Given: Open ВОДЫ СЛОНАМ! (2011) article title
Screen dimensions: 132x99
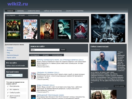Looking at the screenshot, I should coord(46,85).
